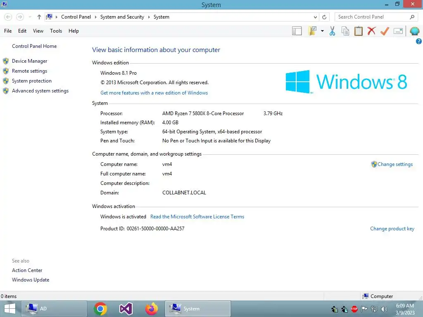Open Device Manager
Image resolution: width=423 pixels, height=317 pixels.
click(x=29, y=61)
